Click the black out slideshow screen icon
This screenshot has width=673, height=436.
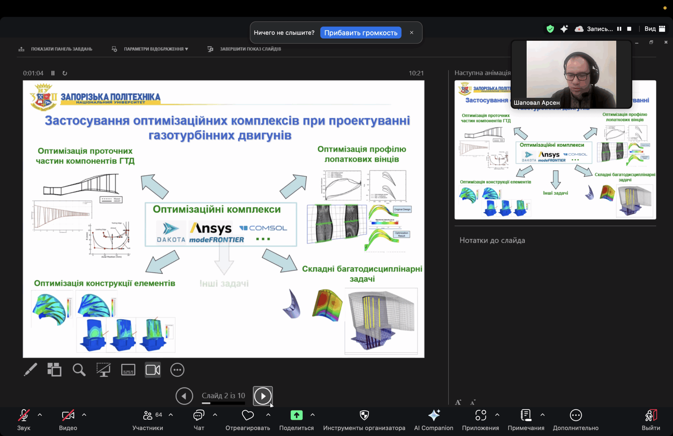click(104, 370)
